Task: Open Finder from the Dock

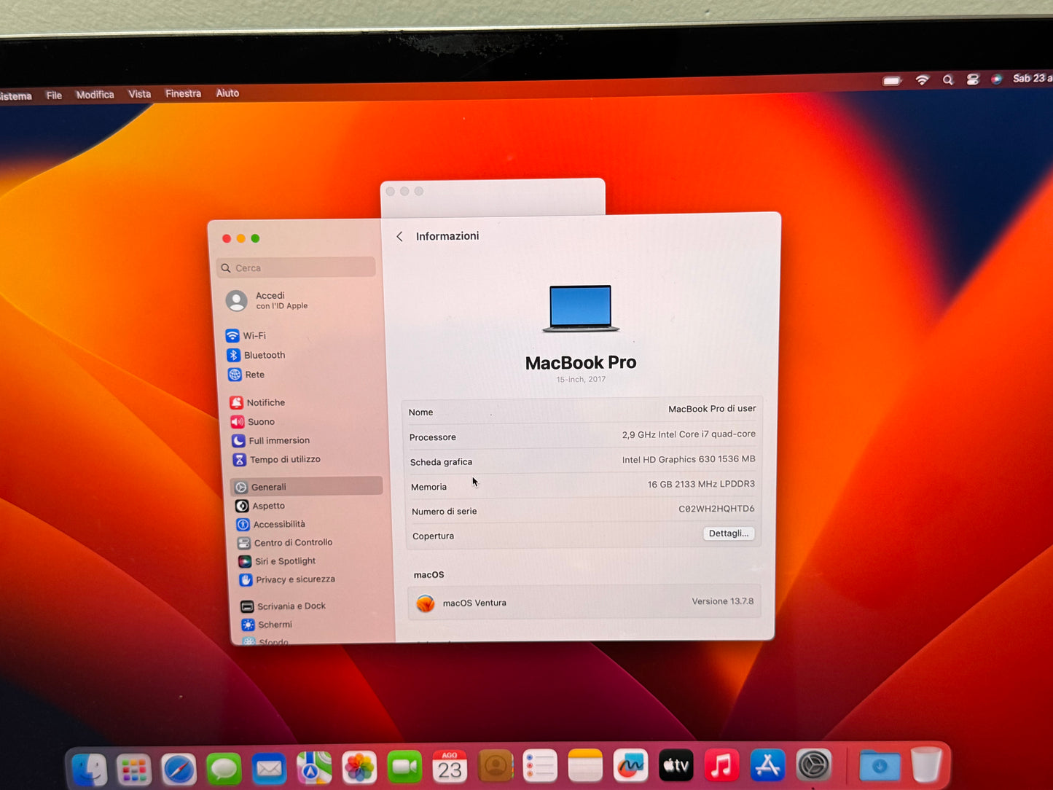Action: click(x=90, y=770)
